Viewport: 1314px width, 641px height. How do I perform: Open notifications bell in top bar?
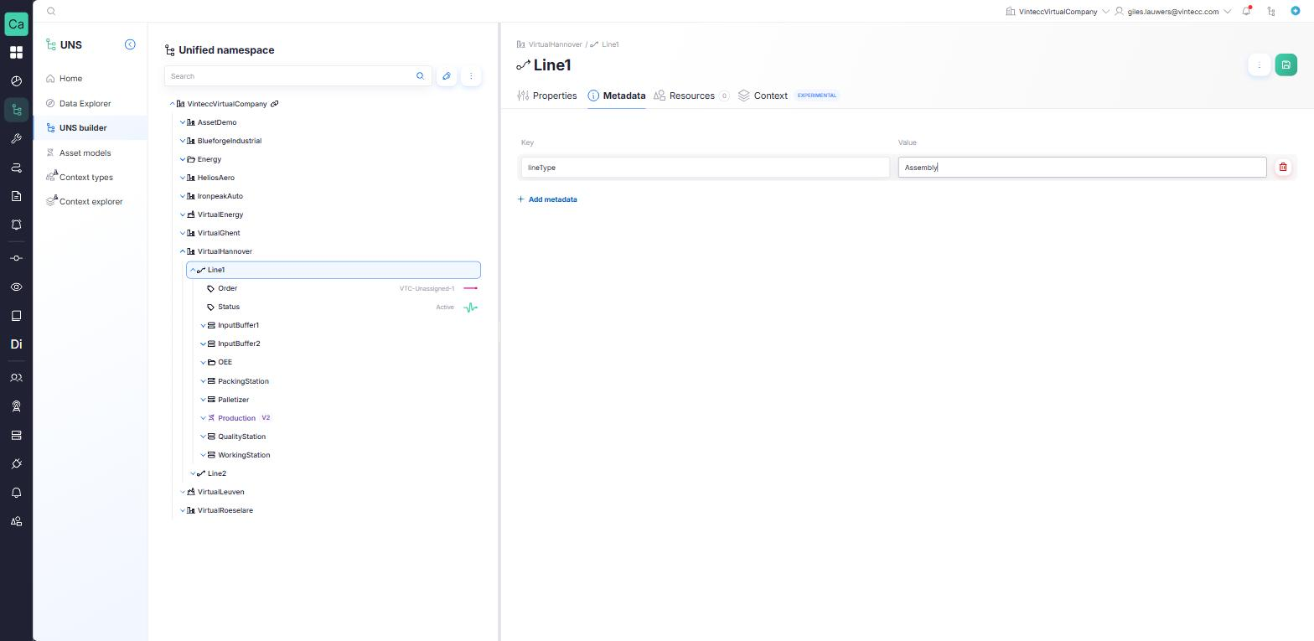pos(1247,11)
